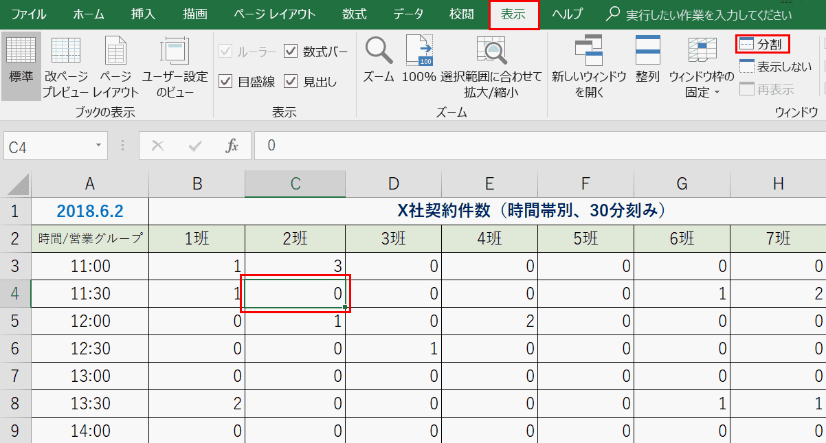
Task: Click the 4班 header cell
Action: click(489, 238)
